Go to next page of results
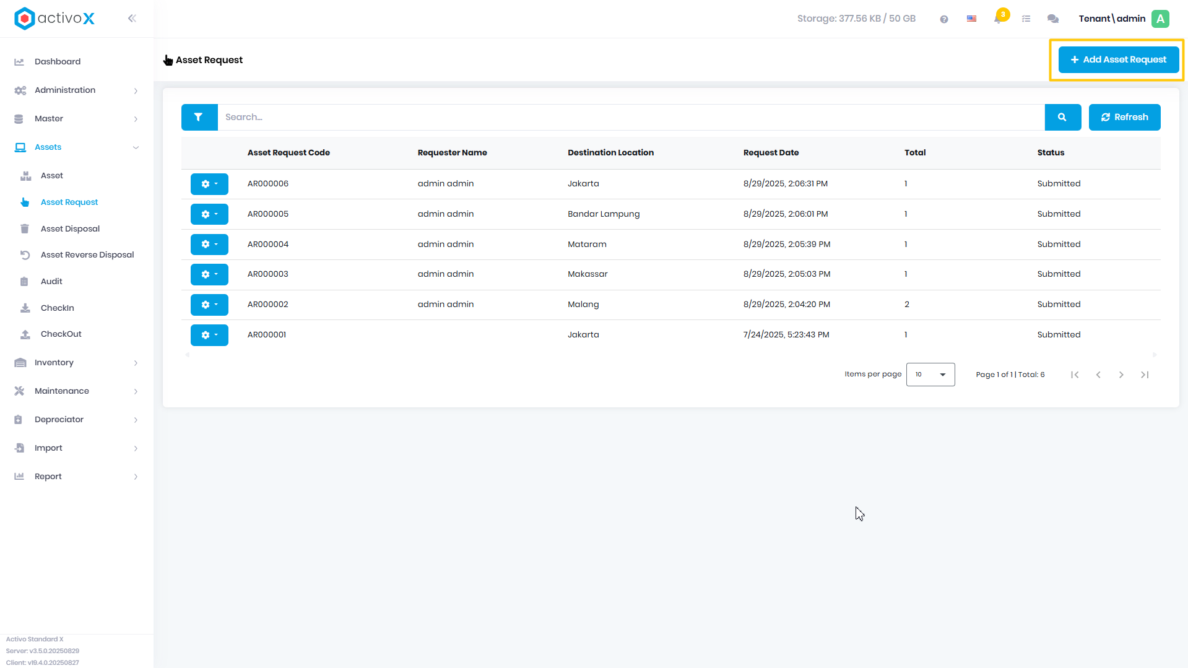This screenshot has height=668, width=1188. pyautogui.click(x=1121, y=375)
